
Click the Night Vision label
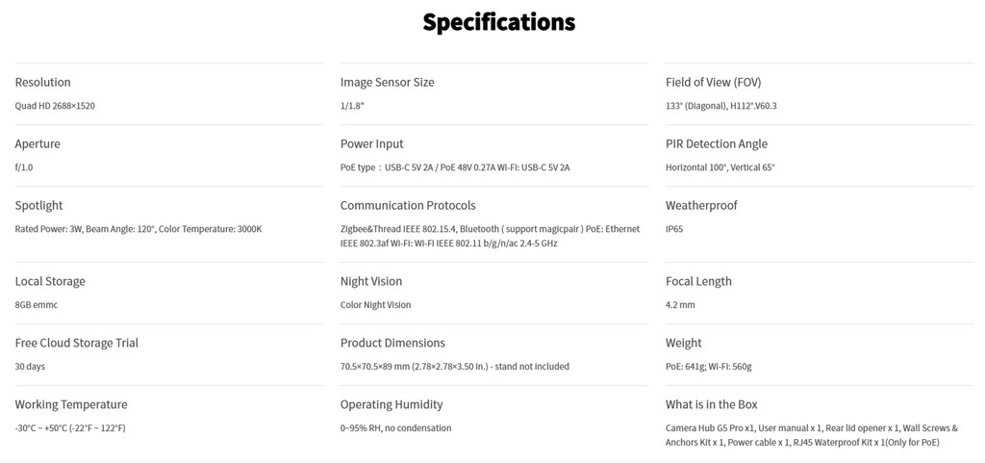click(371, 282)
